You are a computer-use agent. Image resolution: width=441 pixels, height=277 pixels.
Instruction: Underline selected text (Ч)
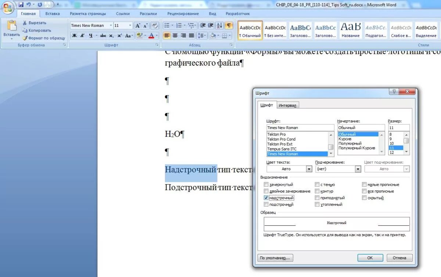(x=90, y=36)
